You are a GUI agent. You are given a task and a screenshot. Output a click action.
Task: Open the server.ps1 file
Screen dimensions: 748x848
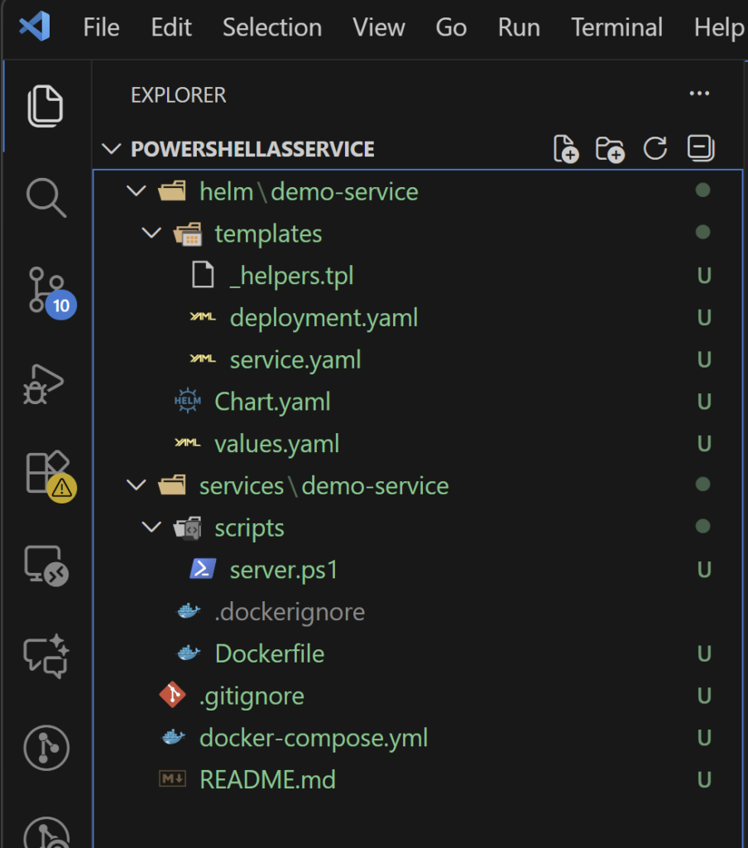coord(283,571)
